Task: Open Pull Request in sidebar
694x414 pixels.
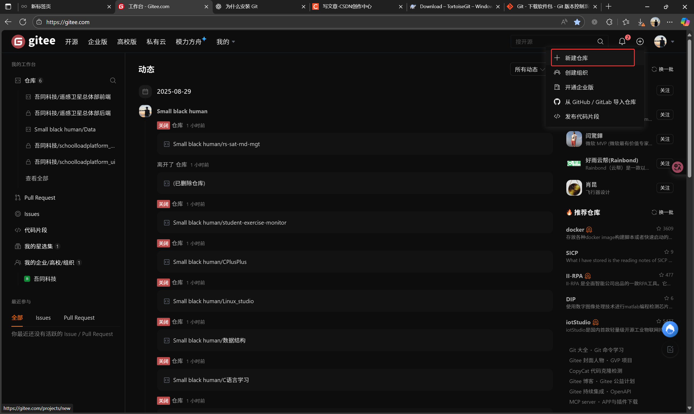Action: (40, 198)
